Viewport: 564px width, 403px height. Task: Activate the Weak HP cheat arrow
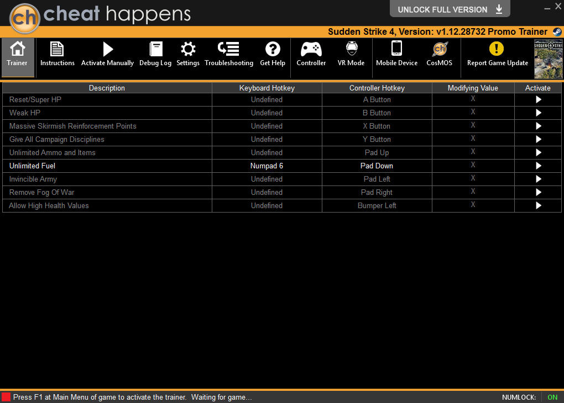point(538,113)
